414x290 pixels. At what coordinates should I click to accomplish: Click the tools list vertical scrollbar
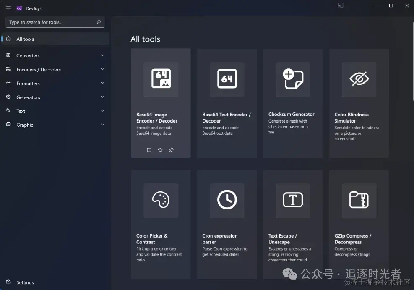tap(413, 61)
